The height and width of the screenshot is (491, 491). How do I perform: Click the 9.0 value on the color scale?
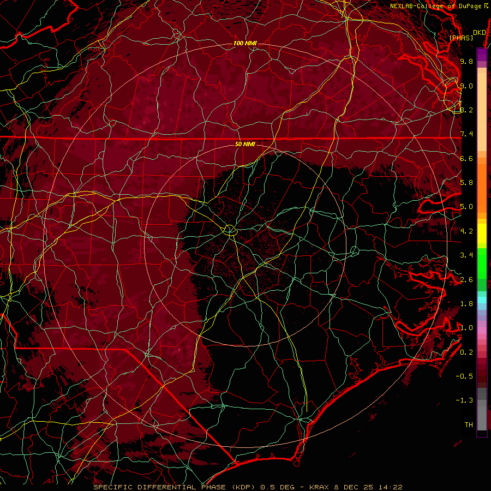click(x=466, y=86)
